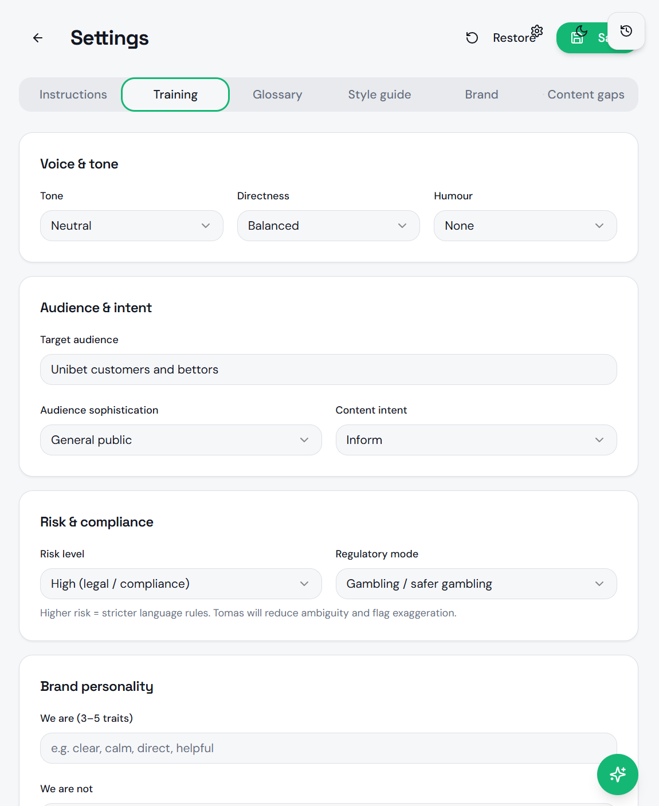Viewport: 659px width, 806px height.
Task: Expand the Audience sophistication dropdown
Action: point(181,440)
